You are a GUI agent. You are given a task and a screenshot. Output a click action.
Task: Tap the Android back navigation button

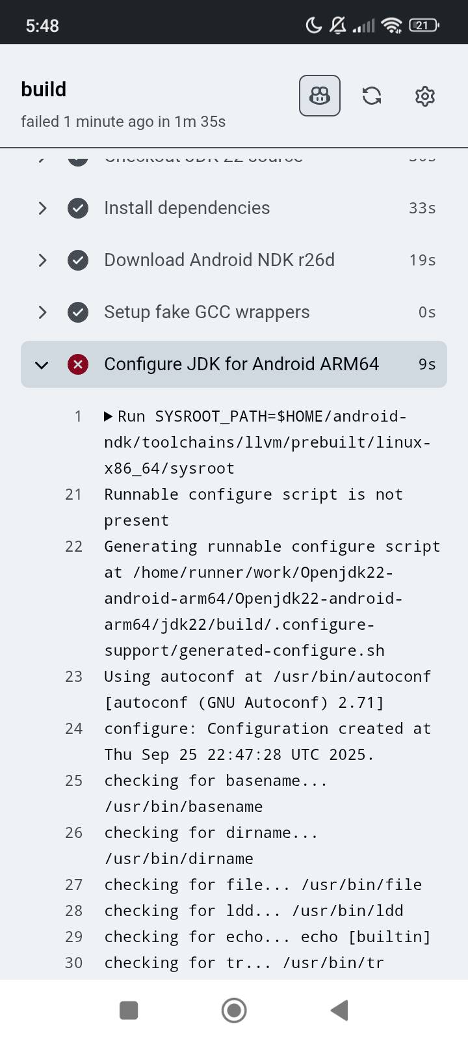point(339,1010)
